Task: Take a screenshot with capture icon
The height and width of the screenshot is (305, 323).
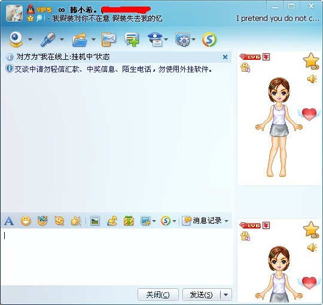Action: point(145,221)
